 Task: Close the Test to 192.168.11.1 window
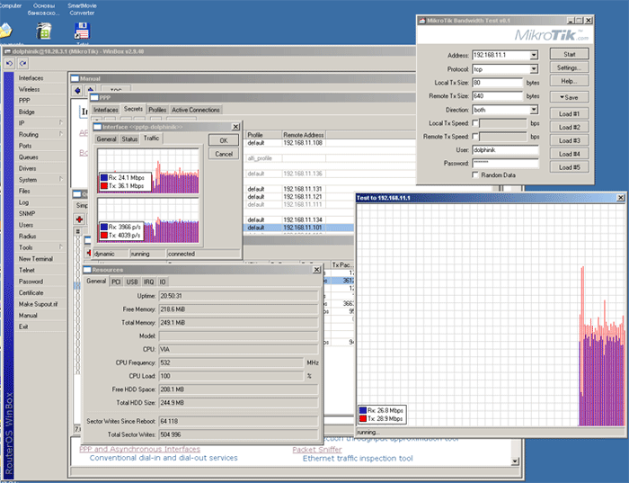point(621,198)
